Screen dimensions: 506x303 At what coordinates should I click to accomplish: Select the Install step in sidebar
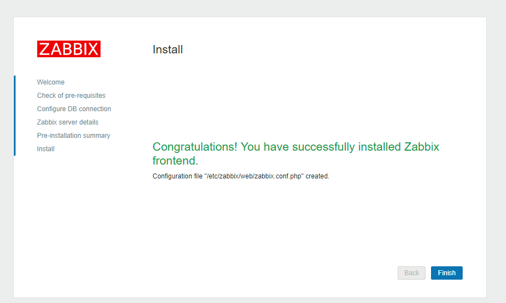[x=46, y=149]
